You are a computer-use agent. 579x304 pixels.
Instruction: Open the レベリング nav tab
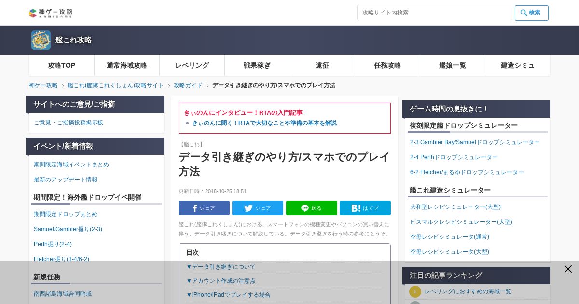[x=192, y=65]
